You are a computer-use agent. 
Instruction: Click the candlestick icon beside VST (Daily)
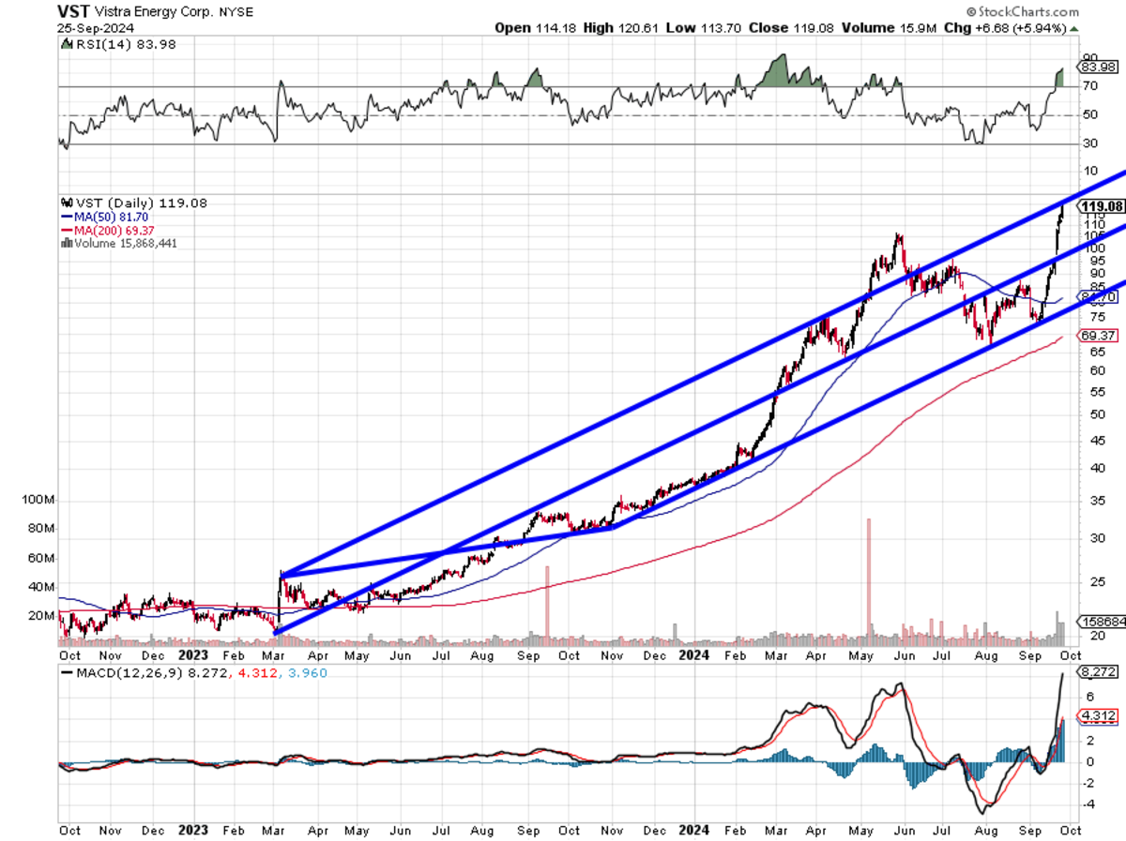(x=66, y=203)
